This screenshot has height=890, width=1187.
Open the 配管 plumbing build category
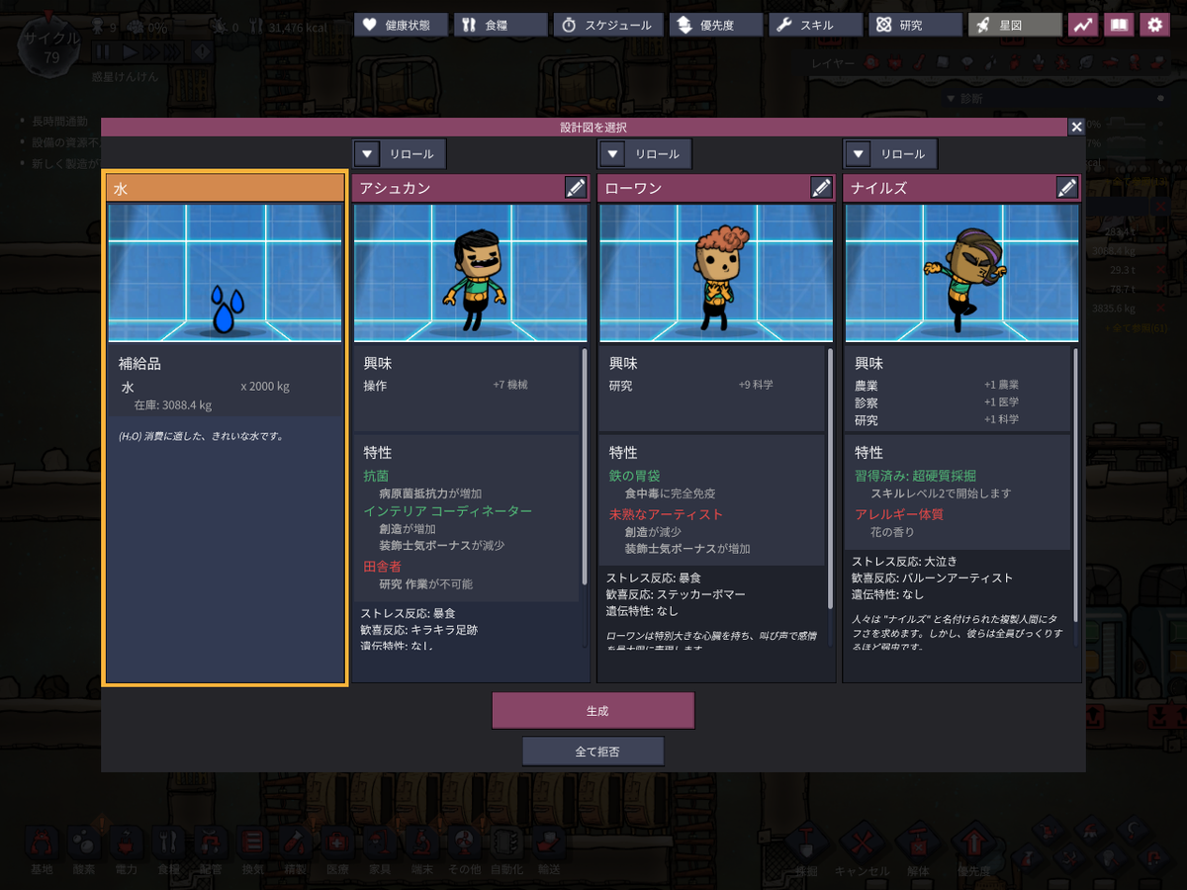point(211,844)
